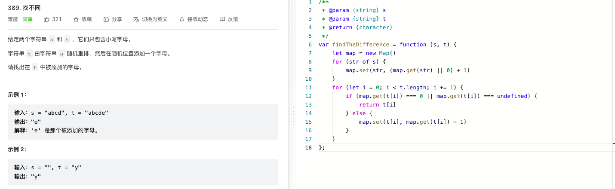615x189 pixels.
Task: Click the 'return t[i]' code line
Action: (x=377, y=105)
